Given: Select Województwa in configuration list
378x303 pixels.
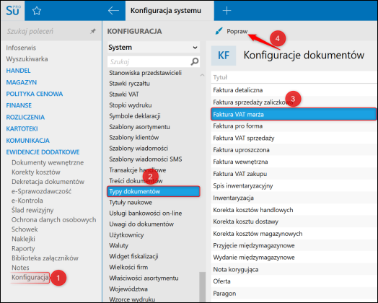Looking at the screenshot, I should pyautogui.click(x=128, y=289).
